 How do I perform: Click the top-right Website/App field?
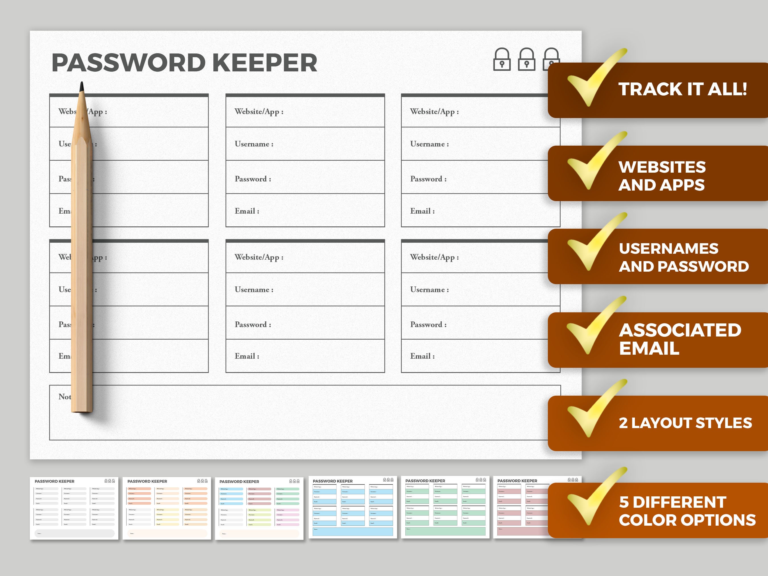(479, 112)
